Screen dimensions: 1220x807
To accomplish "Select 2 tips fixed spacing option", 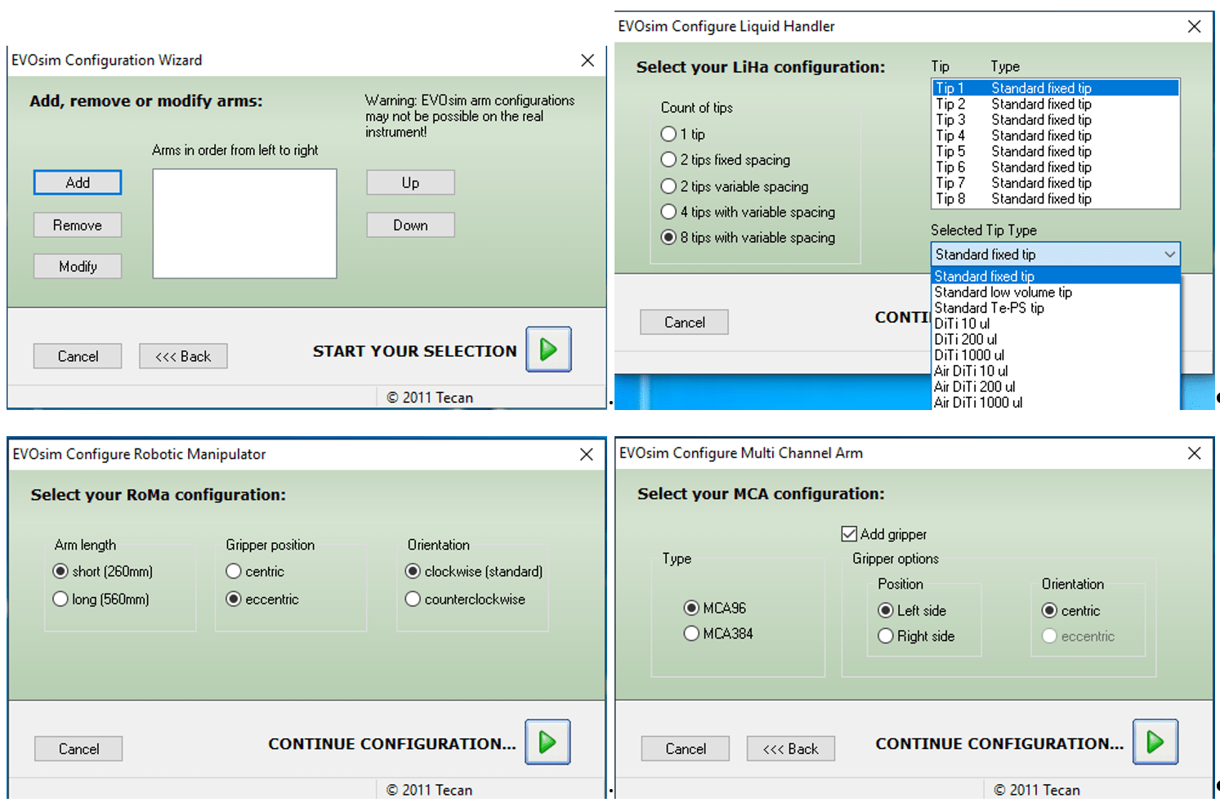I will (668, 159).
